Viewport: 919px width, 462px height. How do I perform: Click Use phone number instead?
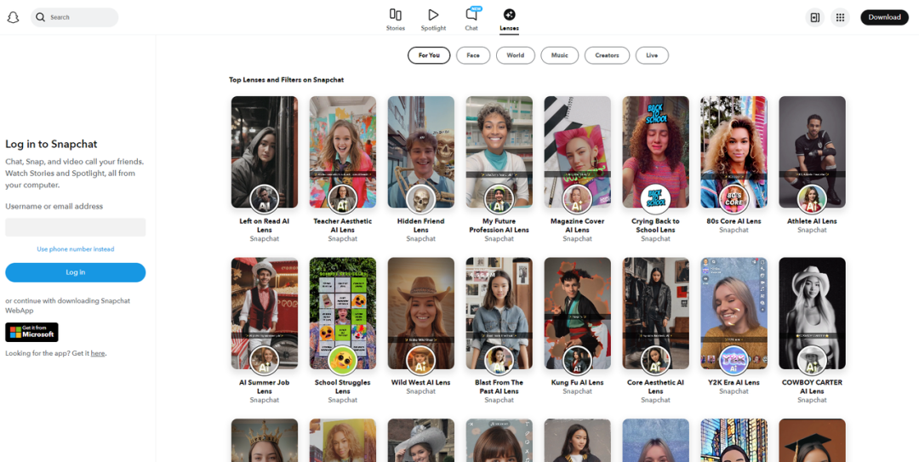click(76, 249)
